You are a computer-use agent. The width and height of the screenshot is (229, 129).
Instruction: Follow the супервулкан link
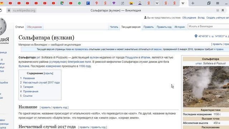(x=58, y=62)
